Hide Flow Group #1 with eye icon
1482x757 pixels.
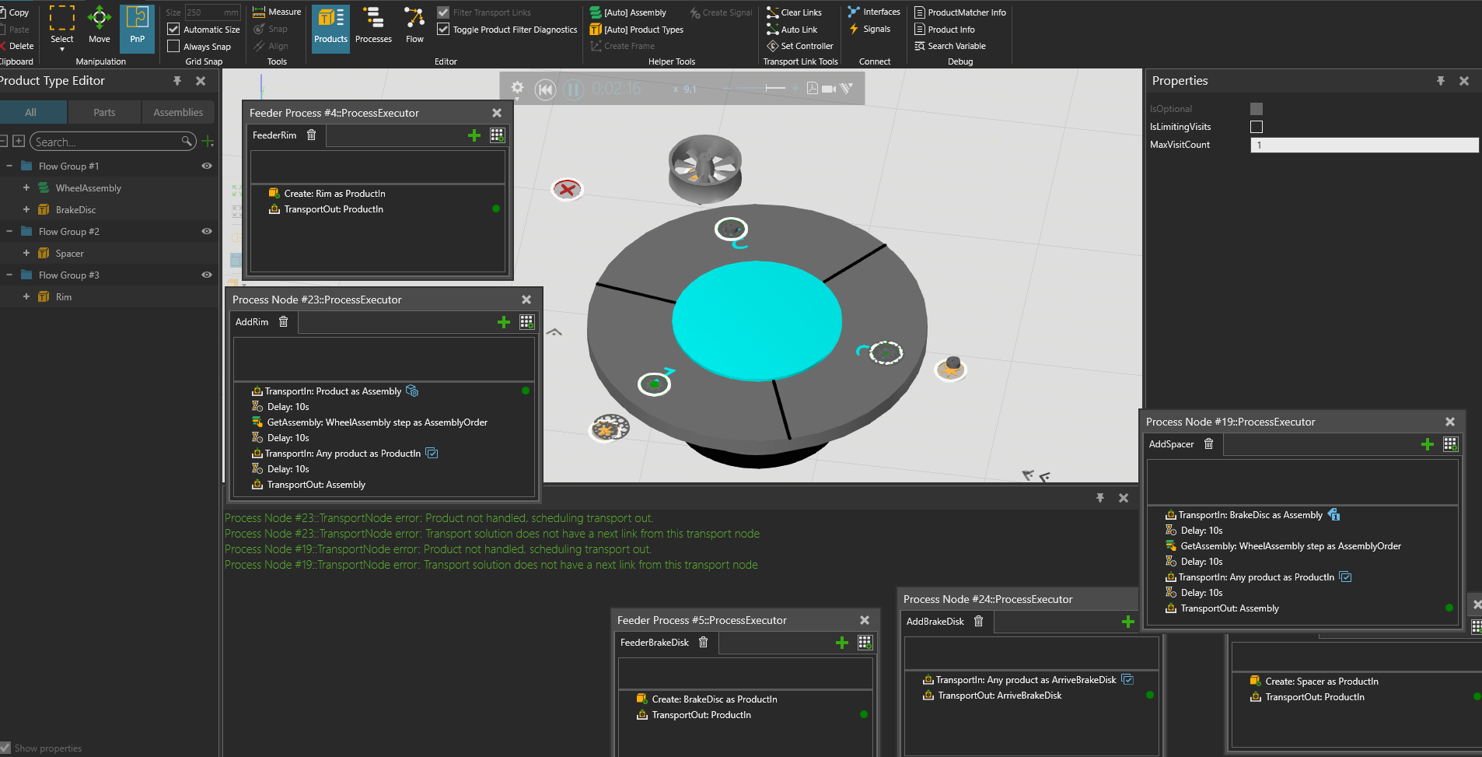(207, 166)
